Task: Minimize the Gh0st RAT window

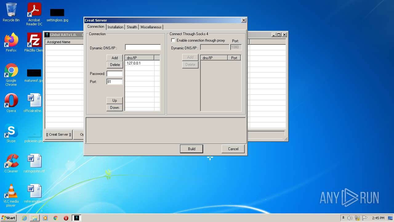Action: tap(274, 35)
